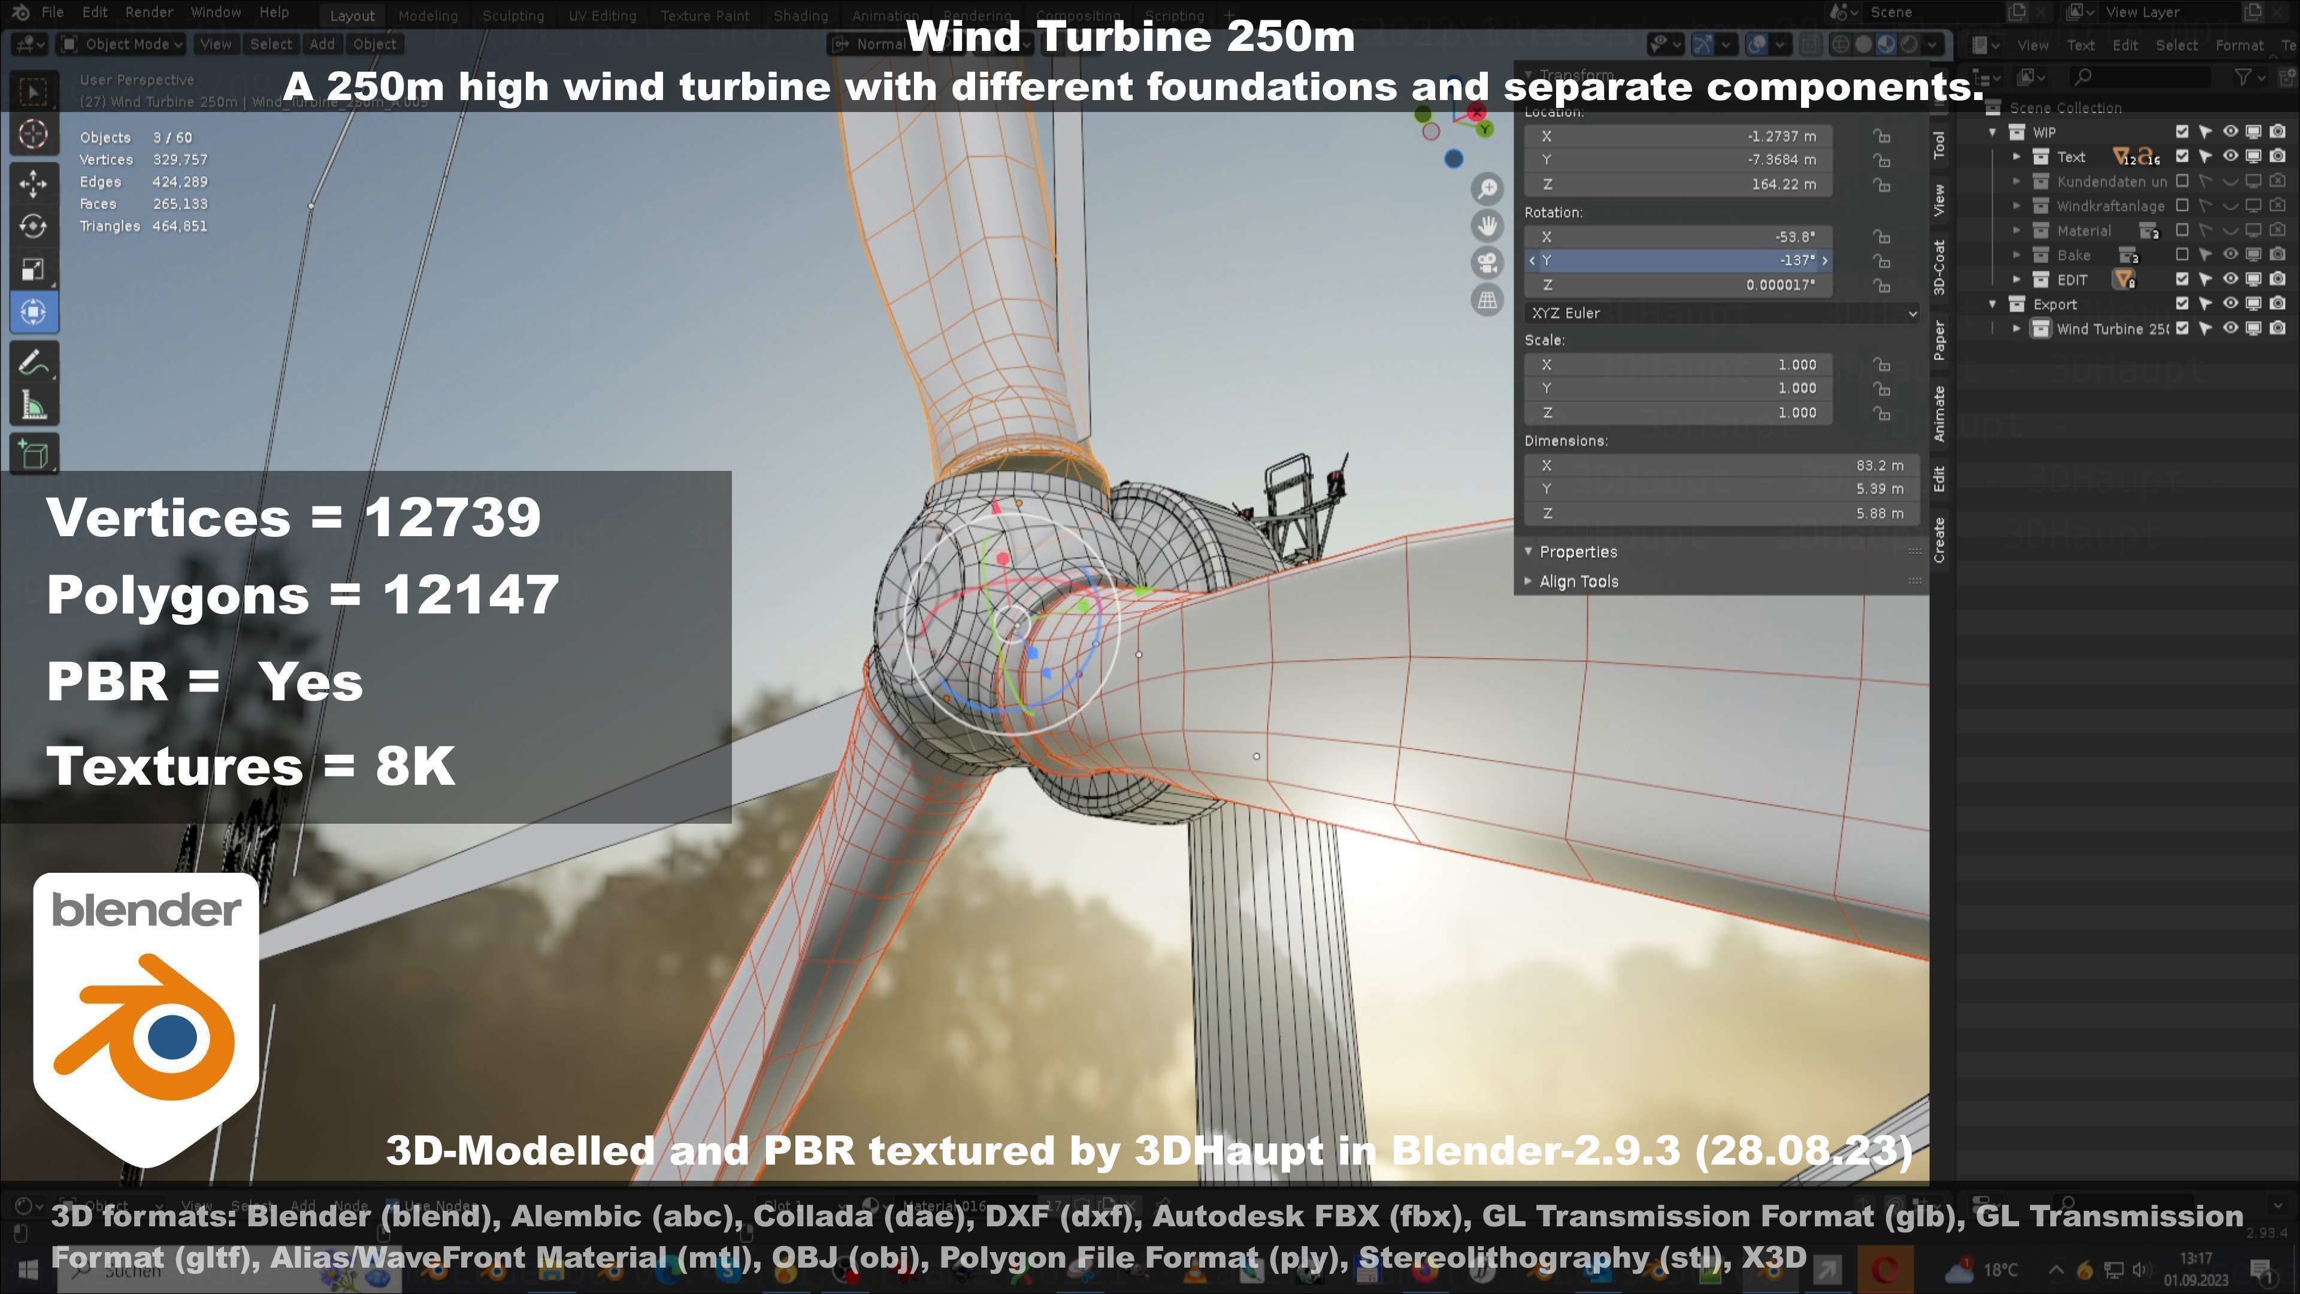Expand the Wind Turbine collection tree item
This screenshot has width=2300, height=1294.
point(2016,329)
